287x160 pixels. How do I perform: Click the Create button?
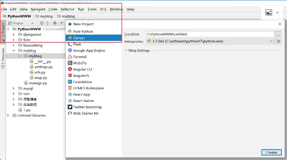coord(271,152)
